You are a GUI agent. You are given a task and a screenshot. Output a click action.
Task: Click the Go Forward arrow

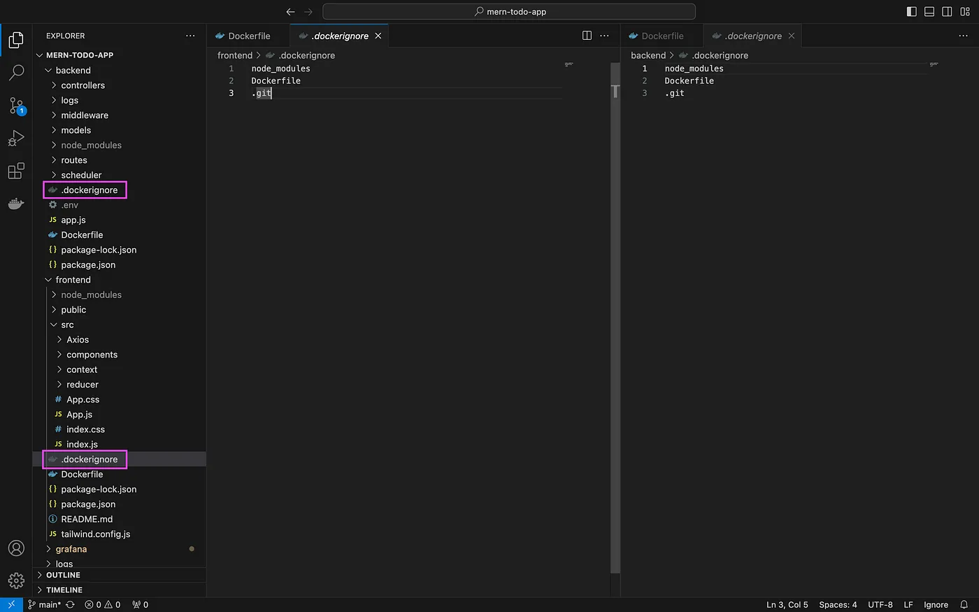(308, 12)
